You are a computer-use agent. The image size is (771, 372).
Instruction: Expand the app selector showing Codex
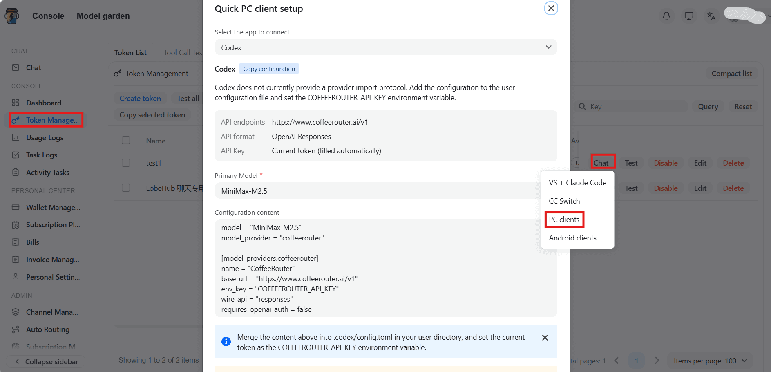(x=386, y=47)
